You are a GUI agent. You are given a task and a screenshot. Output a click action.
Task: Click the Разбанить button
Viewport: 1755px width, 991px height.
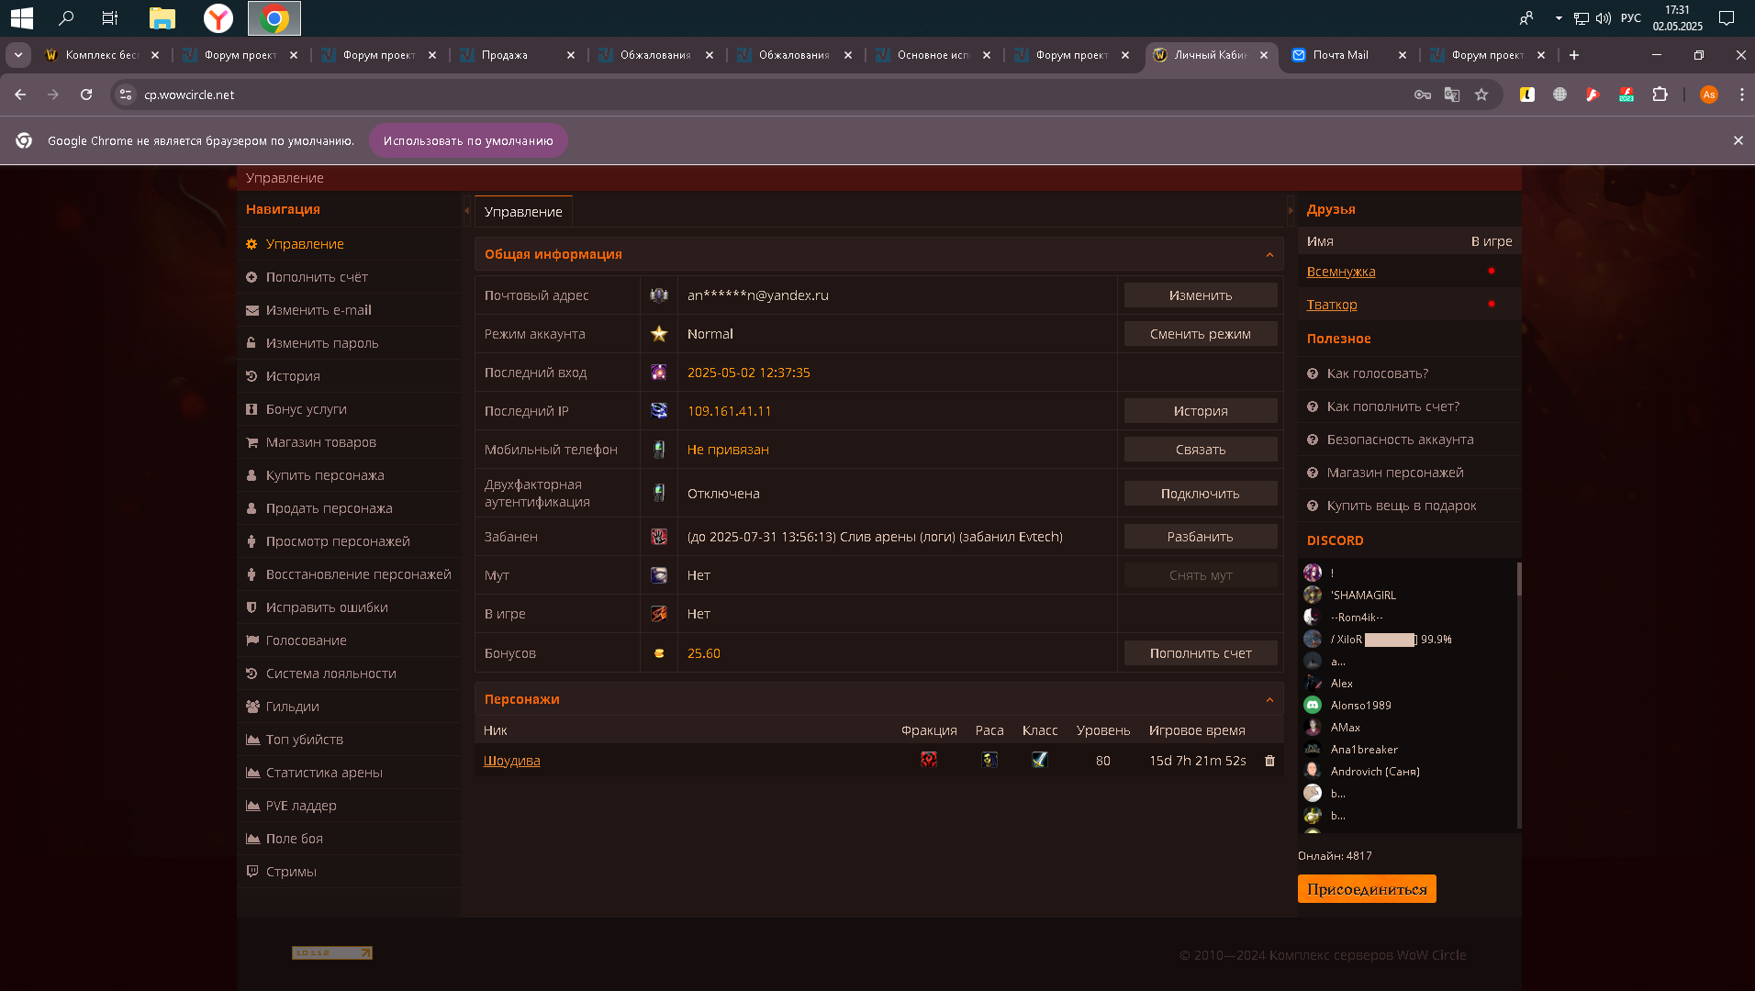point(1200,537)
